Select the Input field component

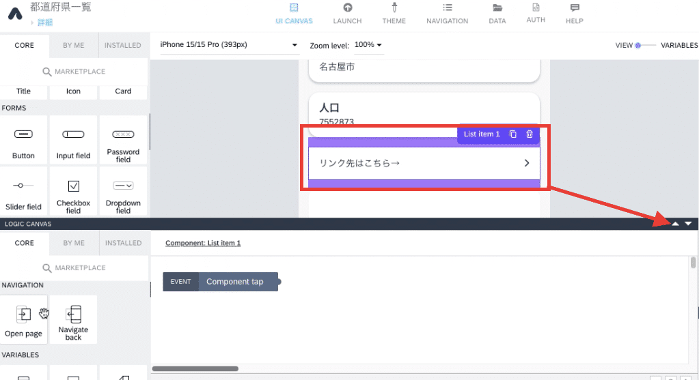73,140
